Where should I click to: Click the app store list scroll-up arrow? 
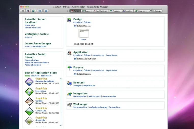click(x=61, y=78)
